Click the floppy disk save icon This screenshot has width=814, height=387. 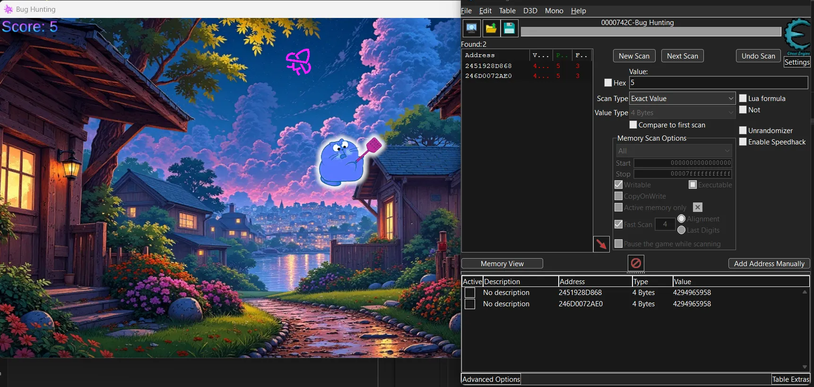(509, 28)
